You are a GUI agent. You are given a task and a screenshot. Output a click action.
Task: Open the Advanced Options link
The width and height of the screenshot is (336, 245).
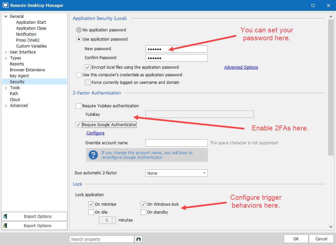pos(241,67)
